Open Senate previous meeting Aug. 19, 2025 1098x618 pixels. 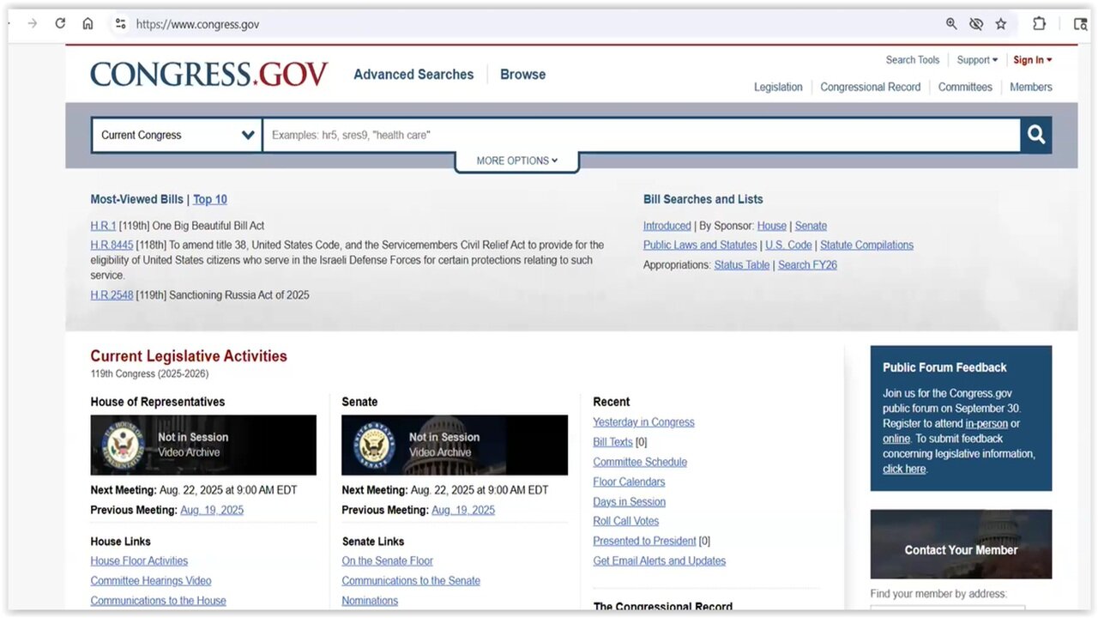(463, 510)
